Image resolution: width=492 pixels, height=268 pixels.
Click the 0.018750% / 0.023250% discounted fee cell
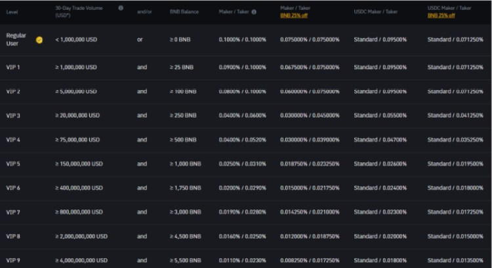(x=310, y=164)
